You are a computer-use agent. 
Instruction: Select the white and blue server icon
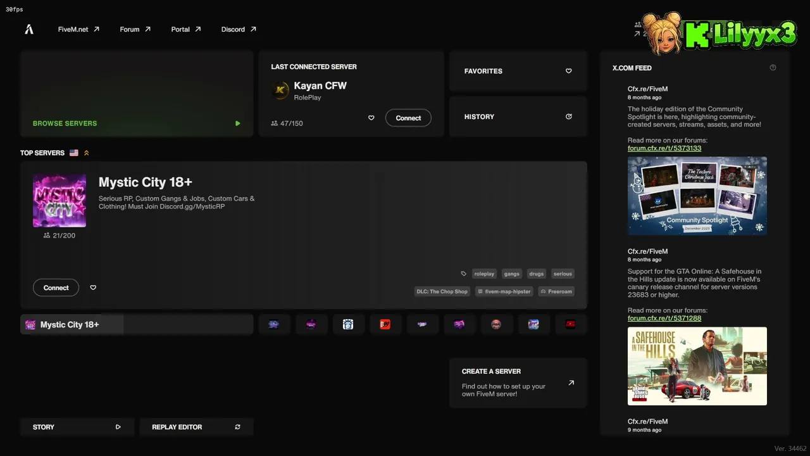point(348,324)
